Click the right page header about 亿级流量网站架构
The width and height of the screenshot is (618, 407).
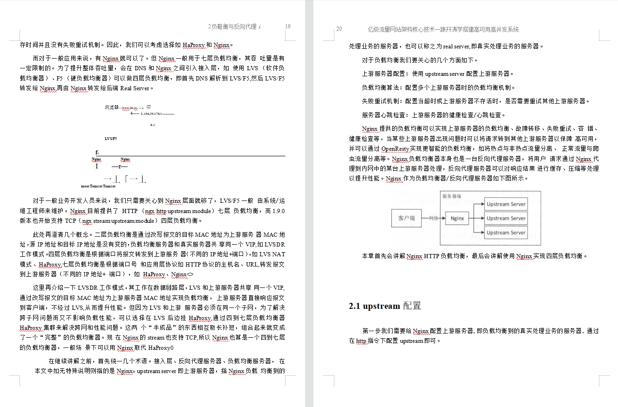[443, 29]
